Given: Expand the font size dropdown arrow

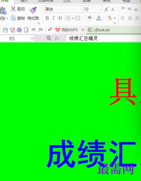Looking at the screenshot, I should [101, 9].
